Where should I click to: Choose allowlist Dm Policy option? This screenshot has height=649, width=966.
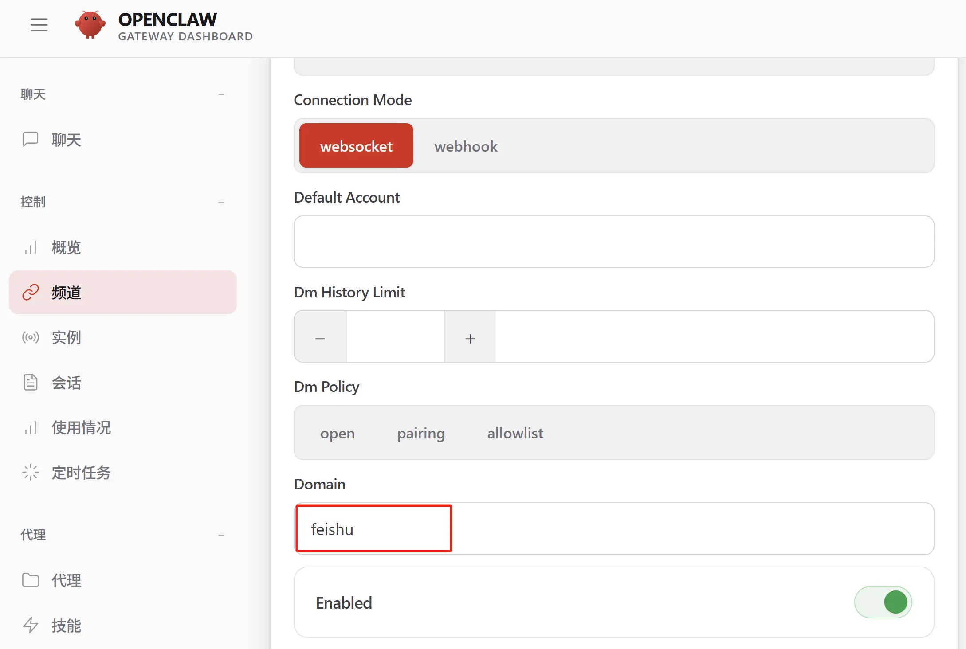[515, 433]
